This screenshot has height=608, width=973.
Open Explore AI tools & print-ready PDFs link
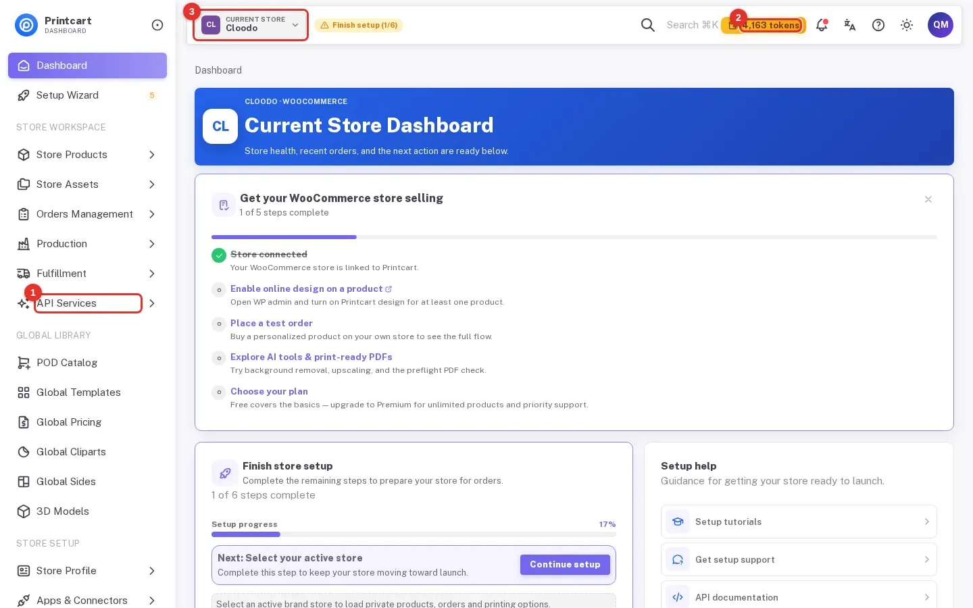pos(311,357)
